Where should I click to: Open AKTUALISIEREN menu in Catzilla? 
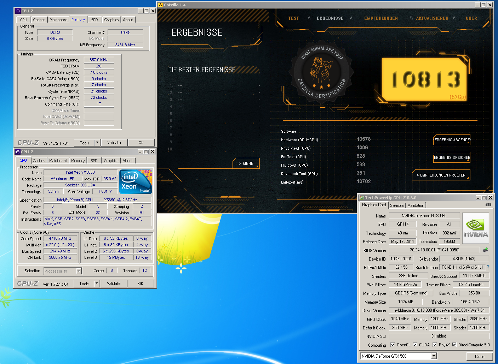432,18
